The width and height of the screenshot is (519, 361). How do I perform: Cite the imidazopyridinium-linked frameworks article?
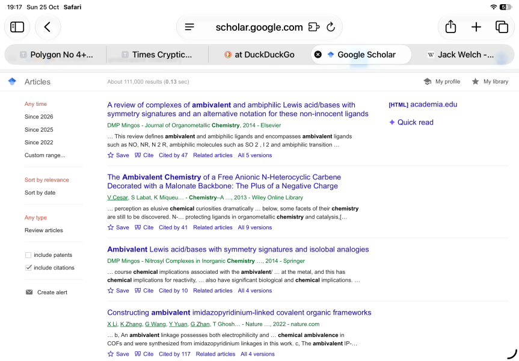pos(144,354)
